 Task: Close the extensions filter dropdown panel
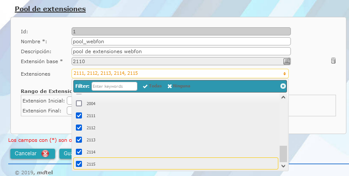tap(283, 86)
